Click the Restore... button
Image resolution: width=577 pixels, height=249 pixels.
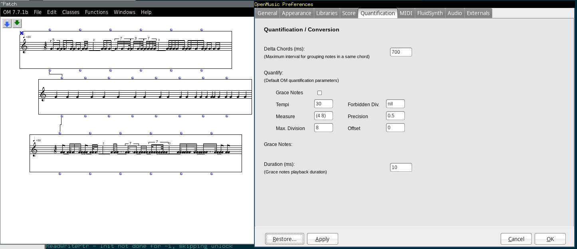point(285,239)
